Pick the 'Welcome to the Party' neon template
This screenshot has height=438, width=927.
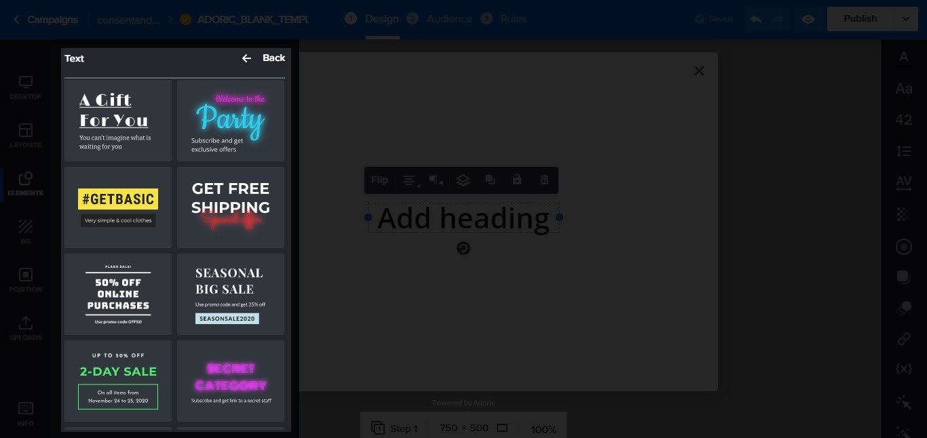(x=231, y=121)
